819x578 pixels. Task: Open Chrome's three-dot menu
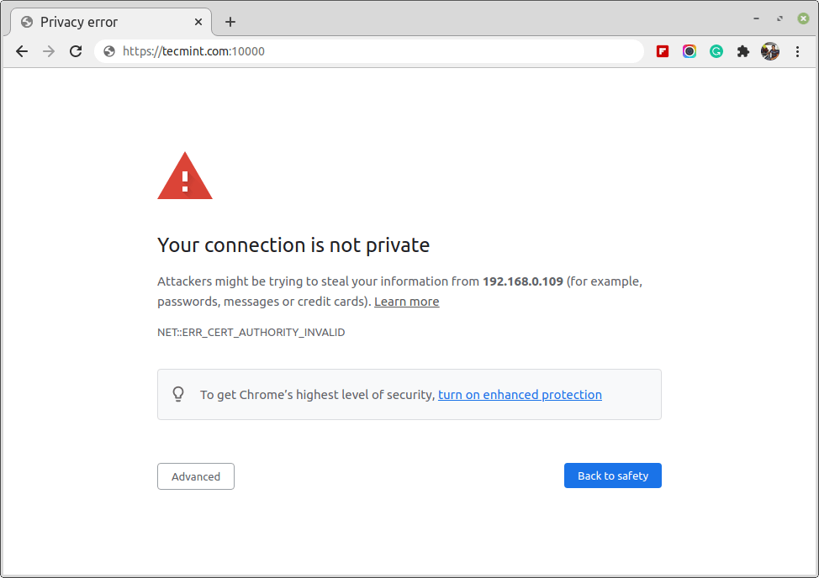tap(797, 51)
